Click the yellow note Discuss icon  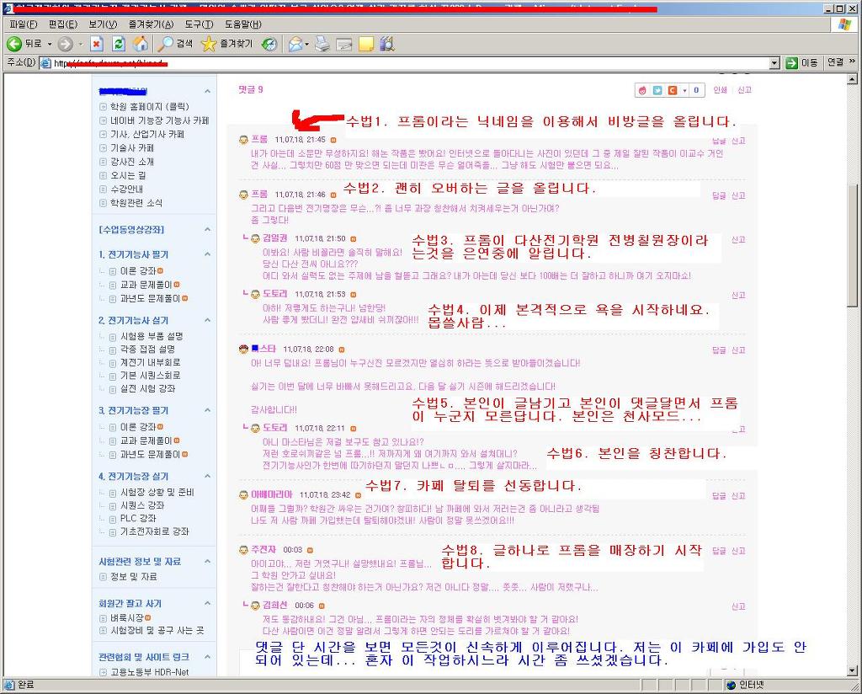click(366, 44)
